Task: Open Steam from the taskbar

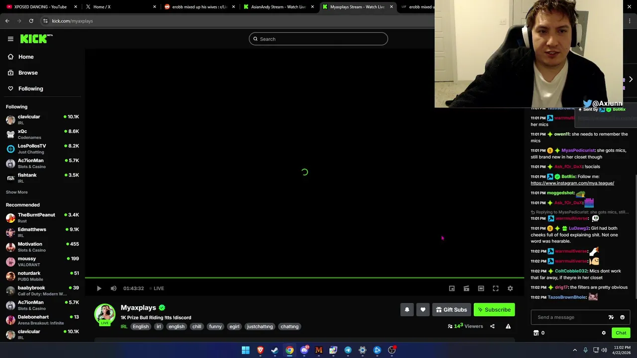Action: click(x=275, y=350)
